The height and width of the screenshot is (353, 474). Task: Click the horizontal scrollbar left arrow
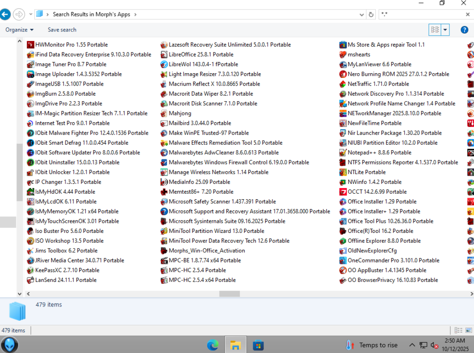pos(28,294)
